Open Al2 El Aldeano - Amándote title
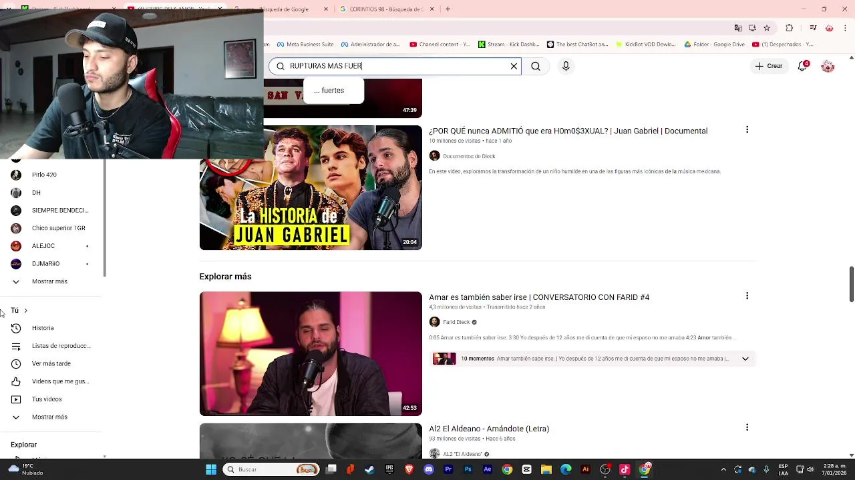This screenshot has height=480, width=855. [489, 429]
